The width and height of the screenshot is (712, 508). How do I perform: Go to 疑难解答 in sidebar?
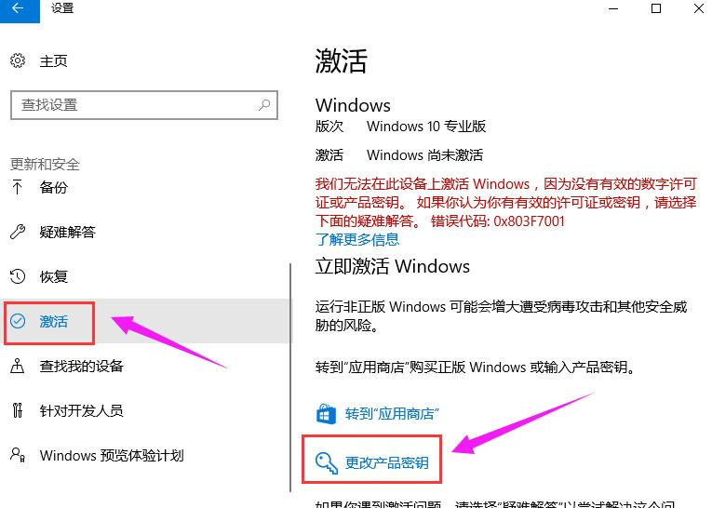pos(68,232)
